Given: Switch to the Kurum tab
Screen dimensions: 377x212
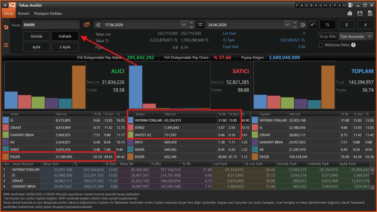Looking at the screenshot, I should pos(24,14).
